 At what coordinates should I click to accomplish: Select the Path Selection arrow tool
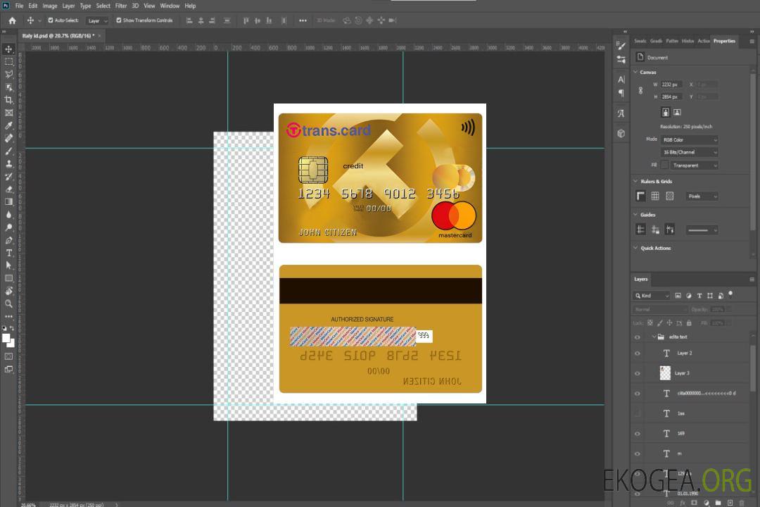[8, 265]
